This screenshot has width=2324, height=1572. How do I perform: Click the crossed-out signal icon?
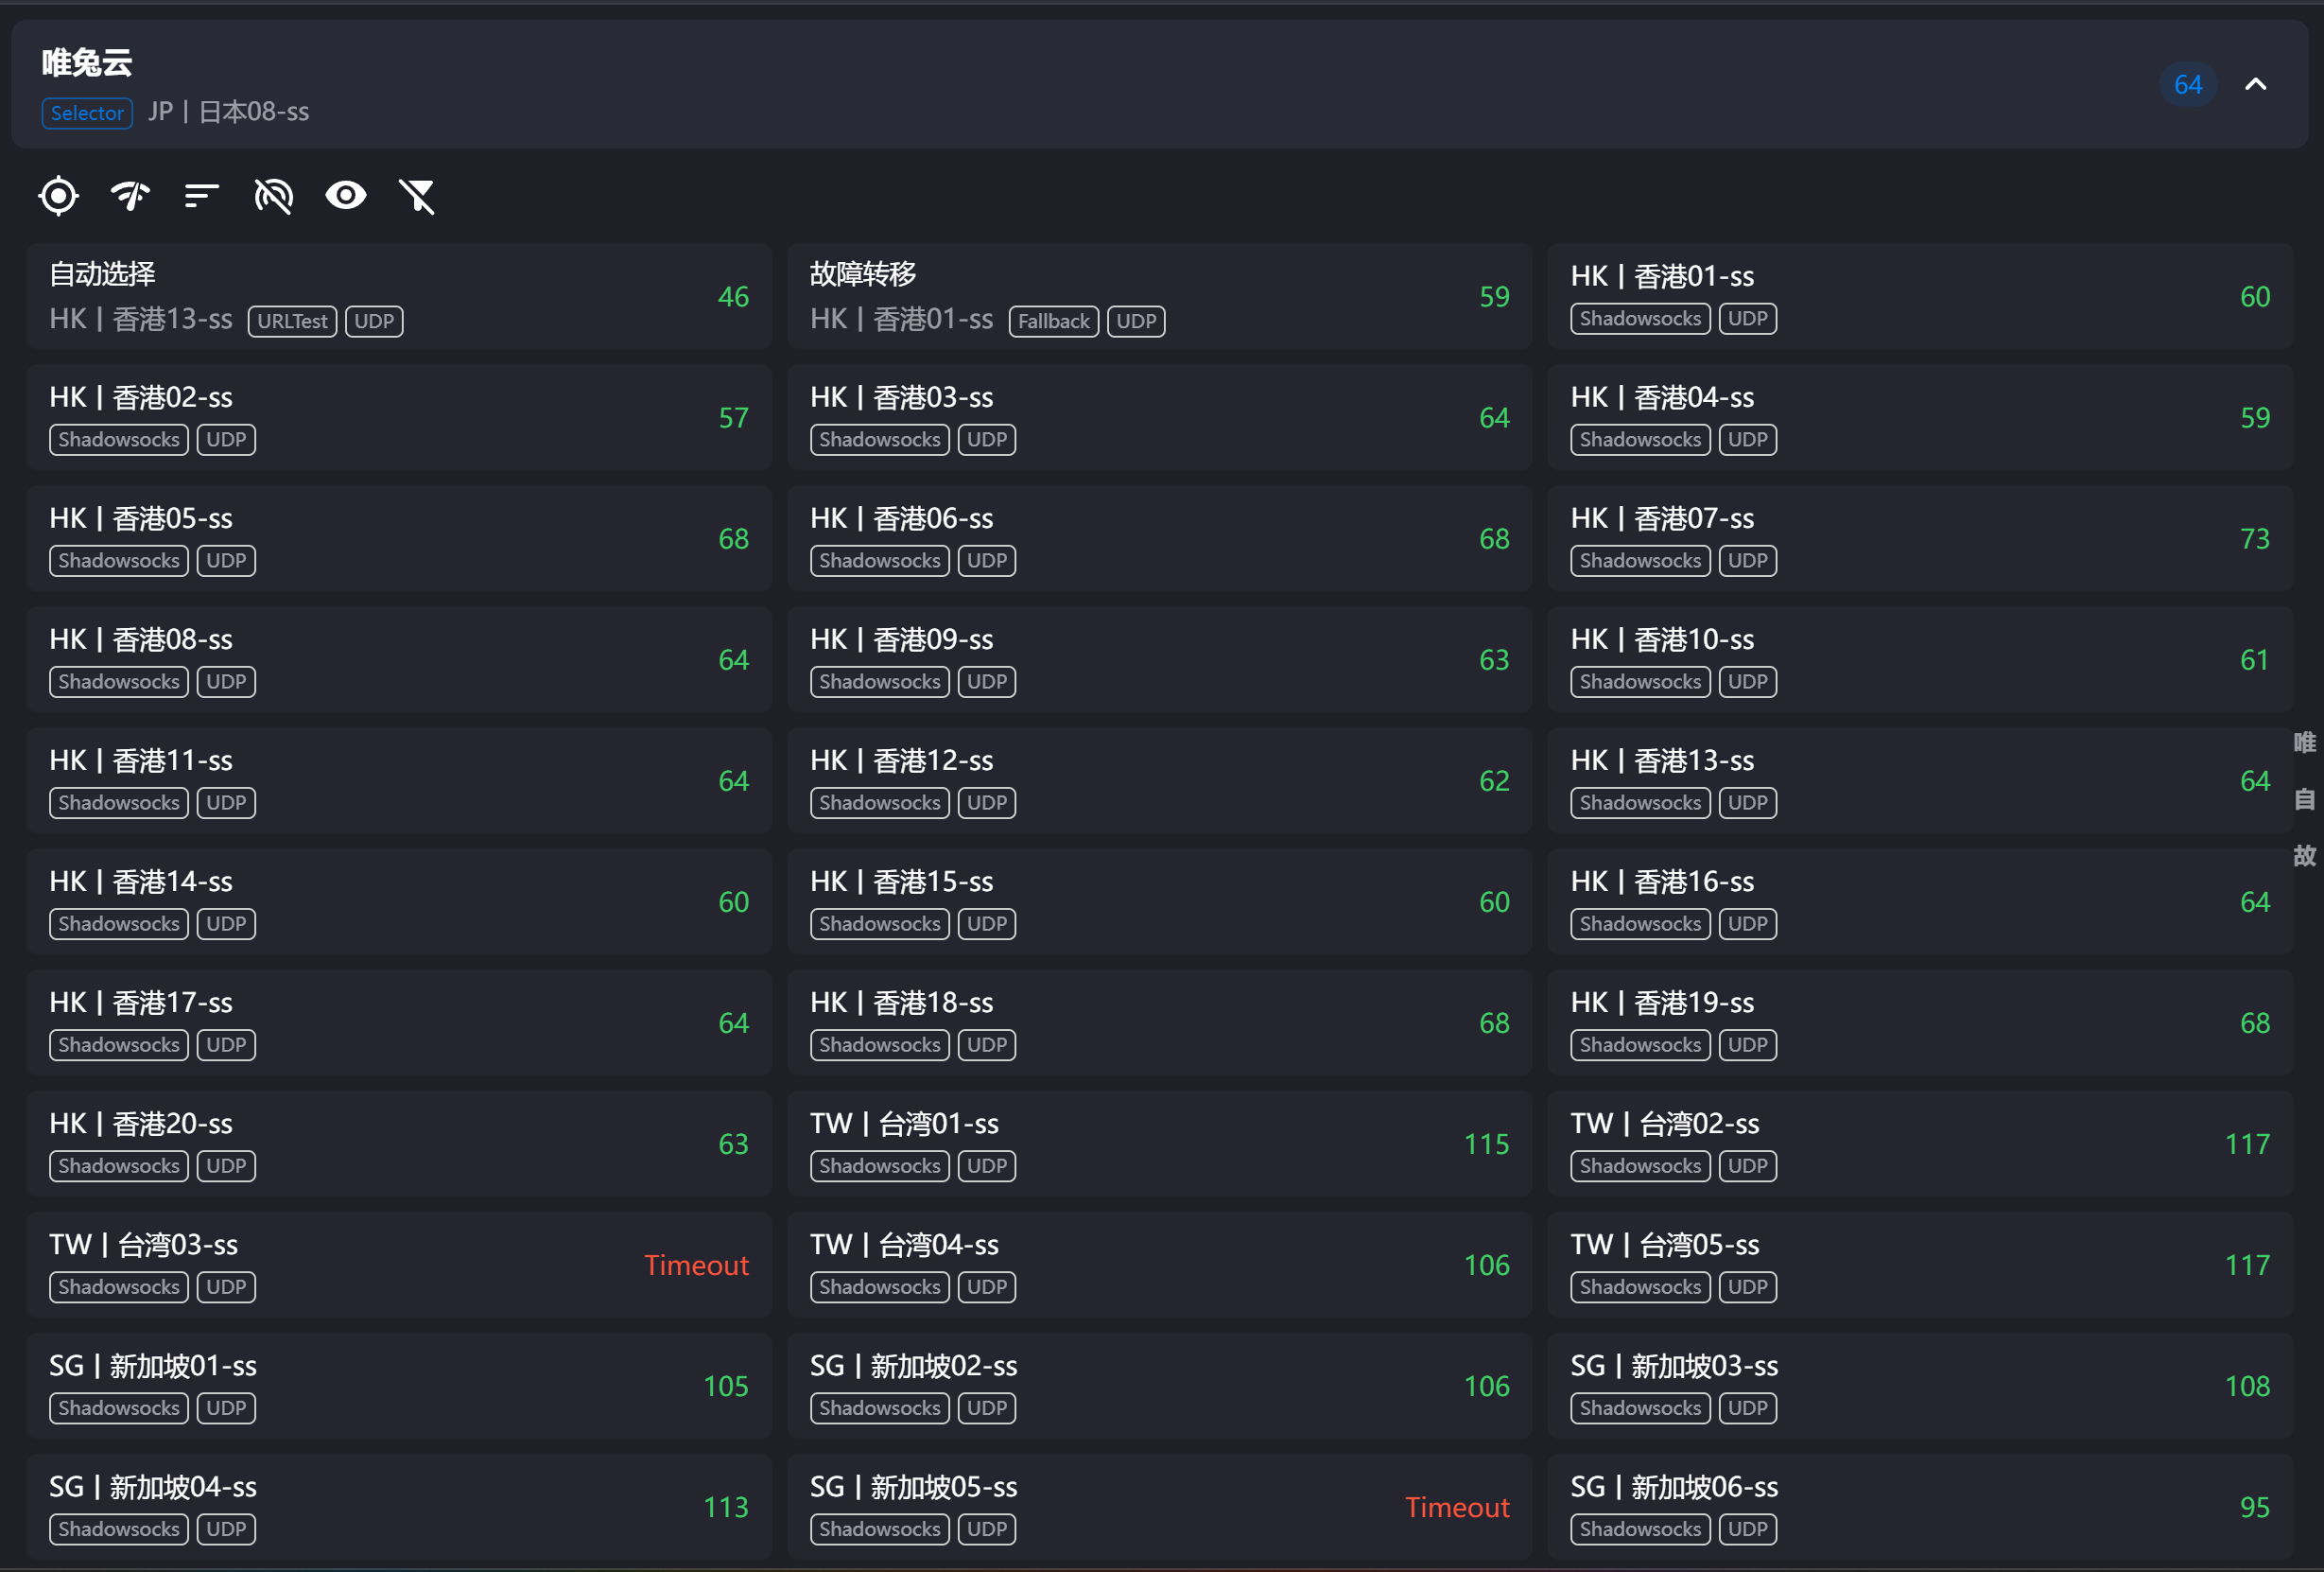click(274, 196)
